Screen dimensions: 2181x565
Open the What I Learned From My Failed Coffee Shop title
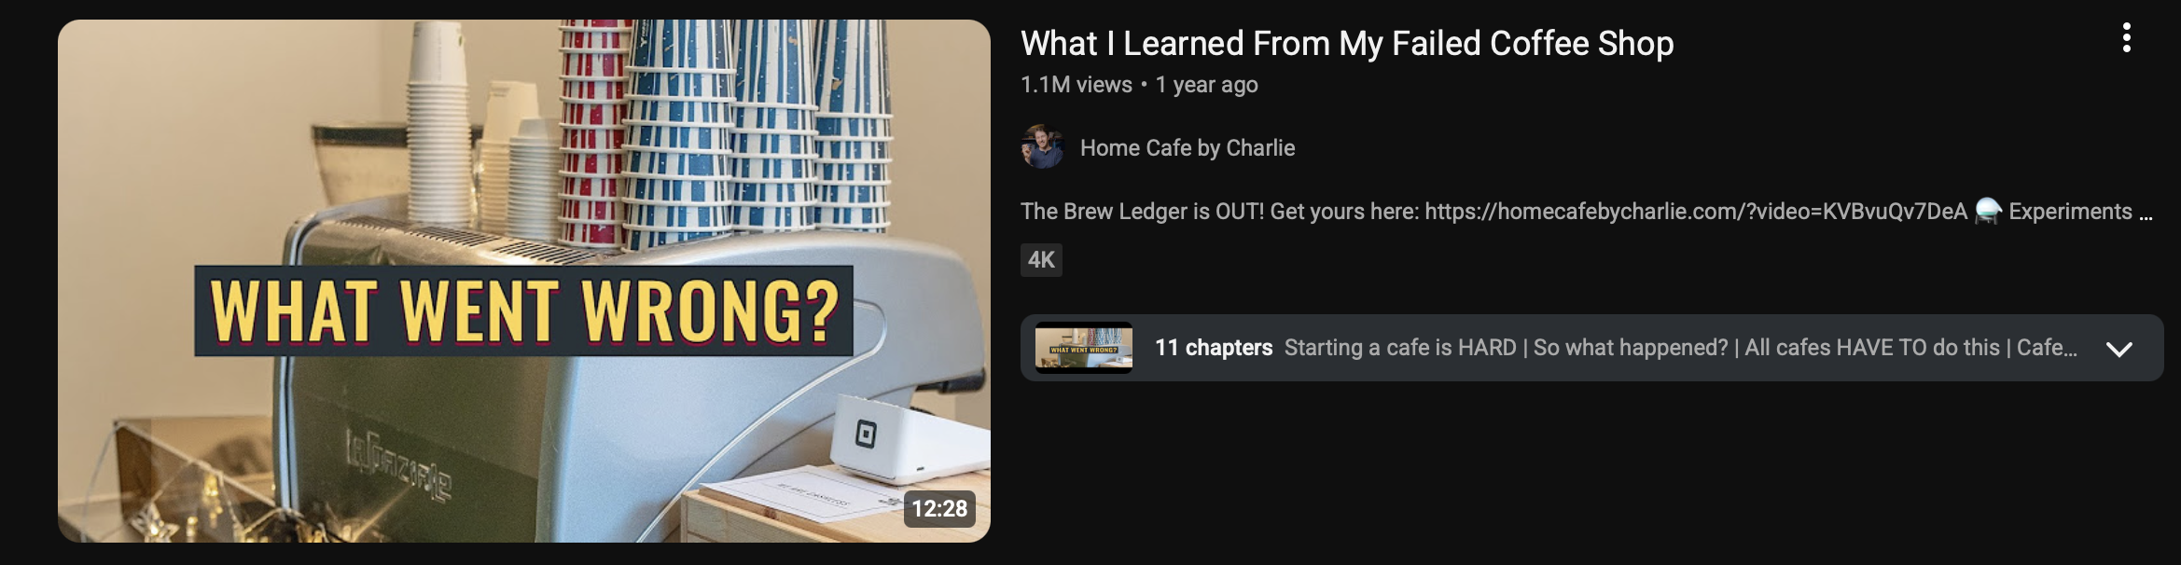point(1347,44)
